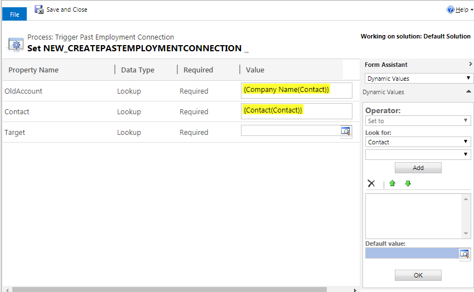
Task: Click the blue Help question icon
Action: point(450,9)
